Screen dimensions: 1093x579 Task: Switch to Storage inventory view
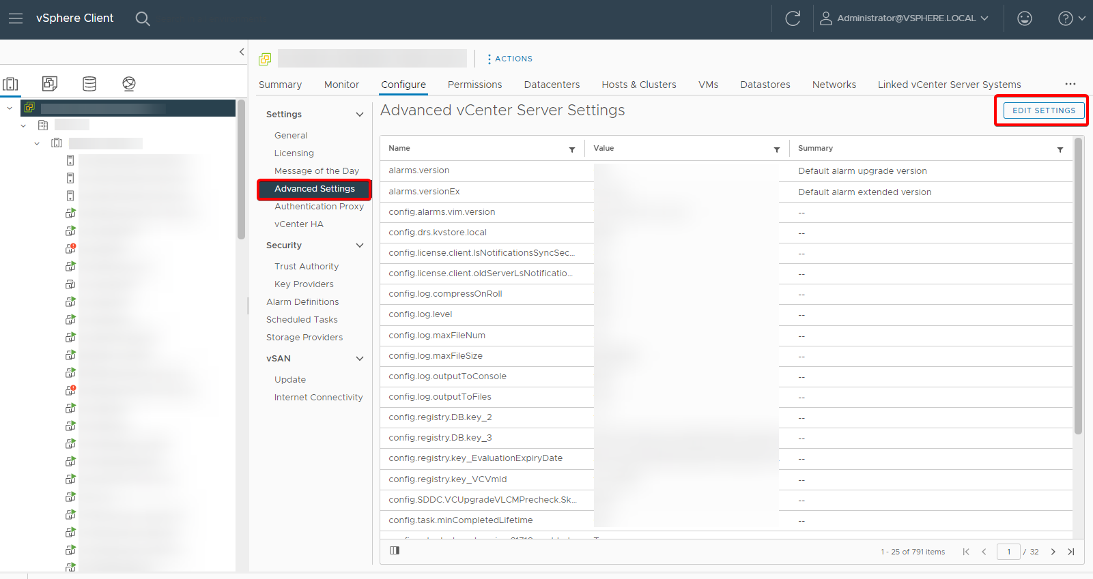(x=89, y=84)
